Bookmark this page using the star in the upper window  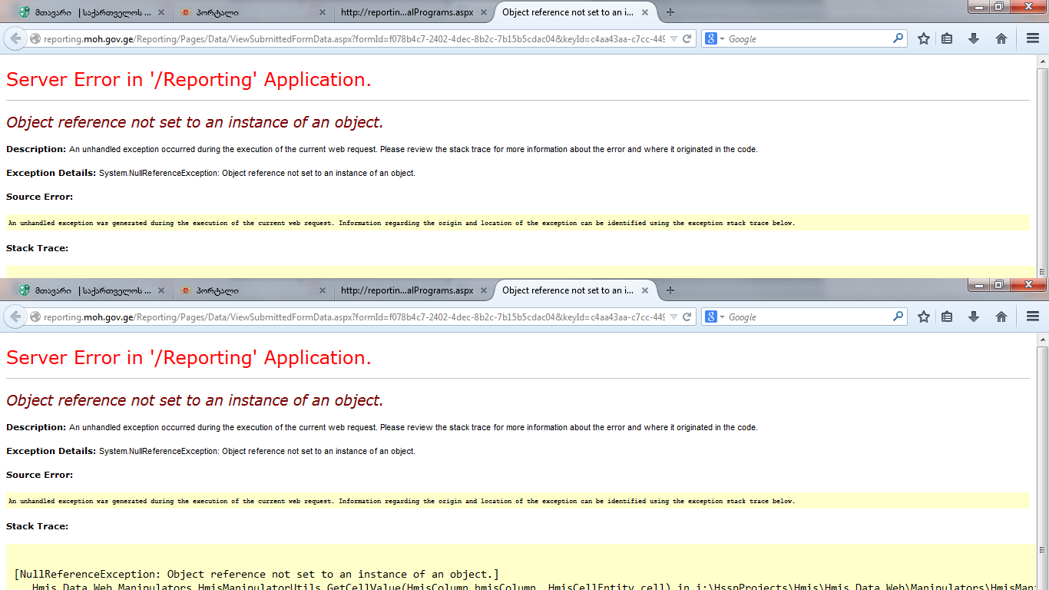pos(924,38)
